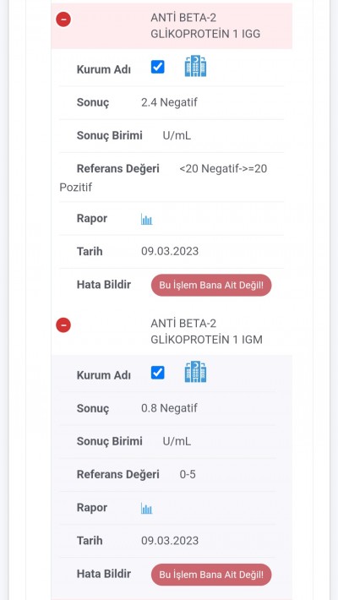
Task: Uncheck the Kurum Adı checkbox for the IGG test
Action: [158, 67]
